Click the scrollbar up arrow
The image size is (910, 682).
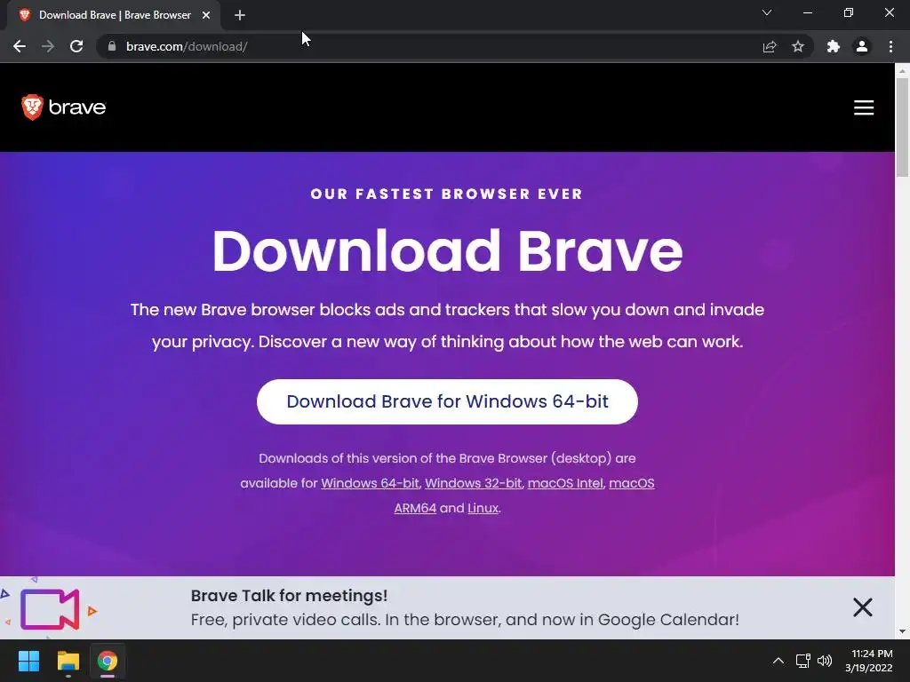click(902, 71)
